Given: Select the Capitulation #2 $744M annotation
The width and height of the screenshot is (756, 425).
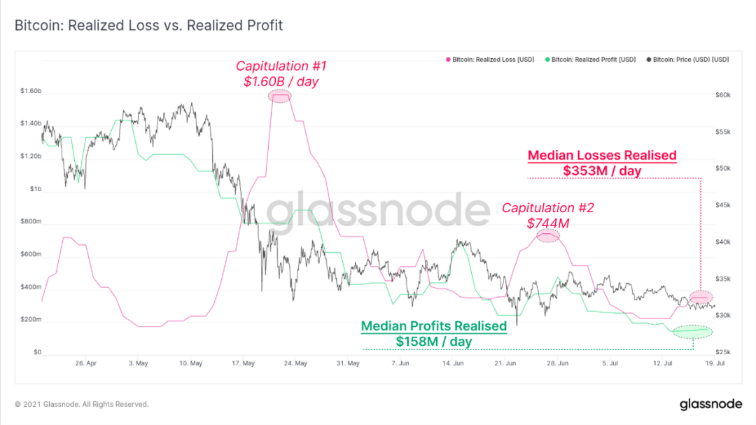Looking at the screenshot, I should pyautogui.click(x=547, y=215).
